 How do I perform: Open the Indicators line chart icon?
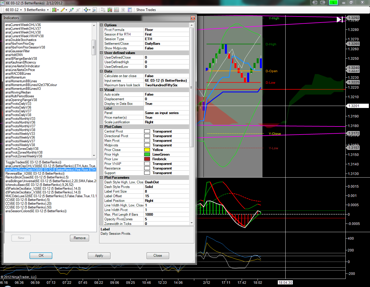click(x=116, y=10)
